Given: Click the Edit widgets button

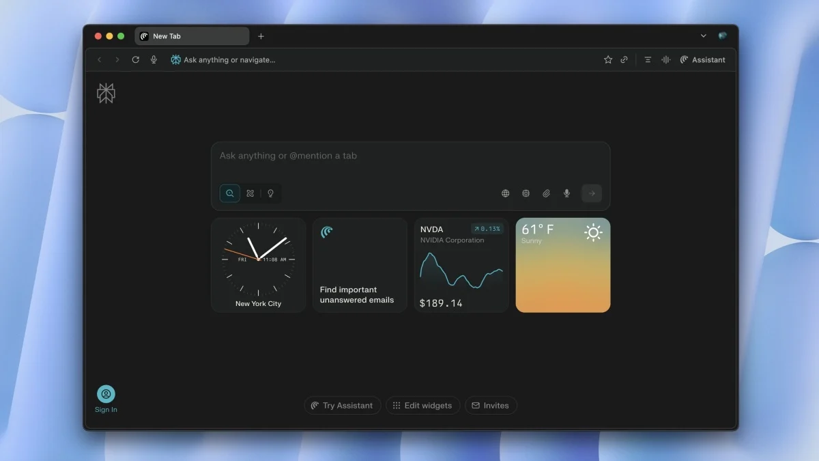Looking at the screenshot, I should tap(423, 405).
